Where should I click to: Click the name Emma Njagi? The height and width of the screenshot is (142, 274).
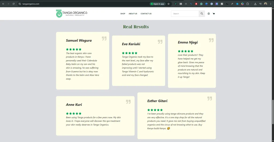pos(188,42)
